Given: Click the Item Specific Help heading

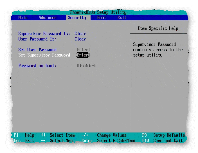Looking at the screenshot, I should pyautogui.click(x=158, y=28).
